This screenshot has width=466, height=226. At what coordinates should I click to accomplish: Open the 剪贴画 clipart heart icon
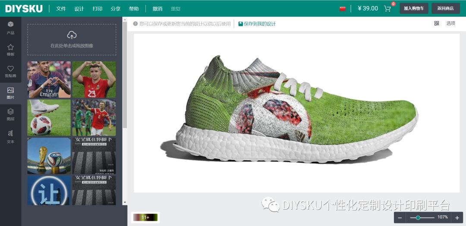(x=10, y=69)
